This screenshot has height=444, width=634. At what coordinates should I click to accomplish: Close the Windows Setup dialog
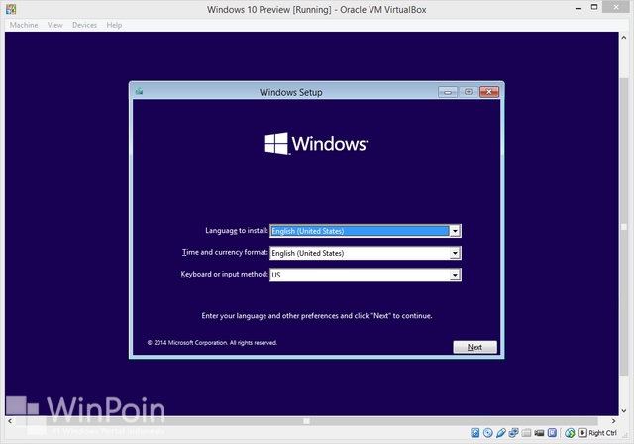[489, 92]
